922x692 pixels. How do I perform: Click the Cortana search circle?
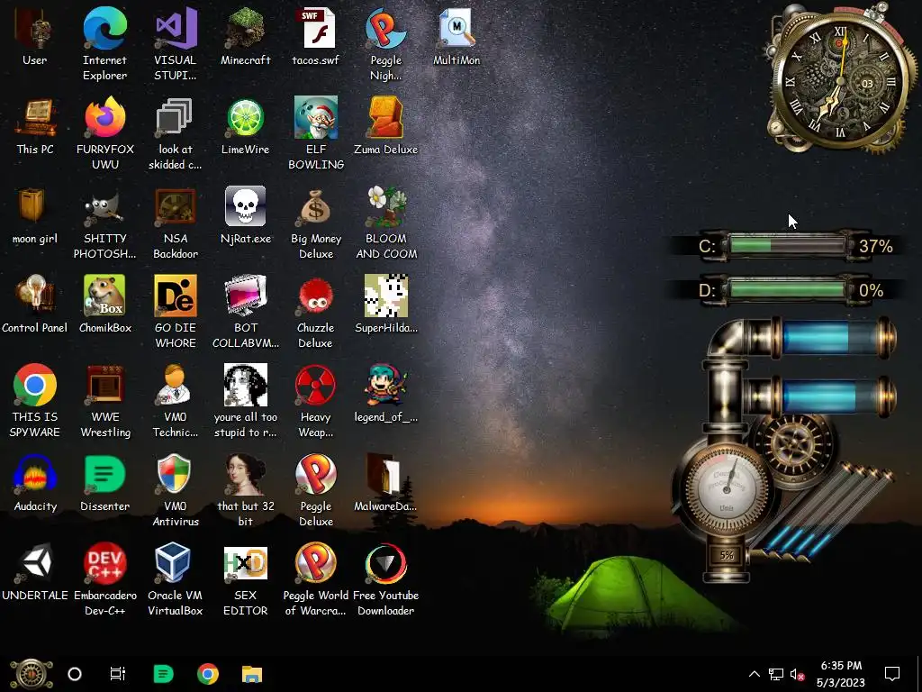coord(75,674)
